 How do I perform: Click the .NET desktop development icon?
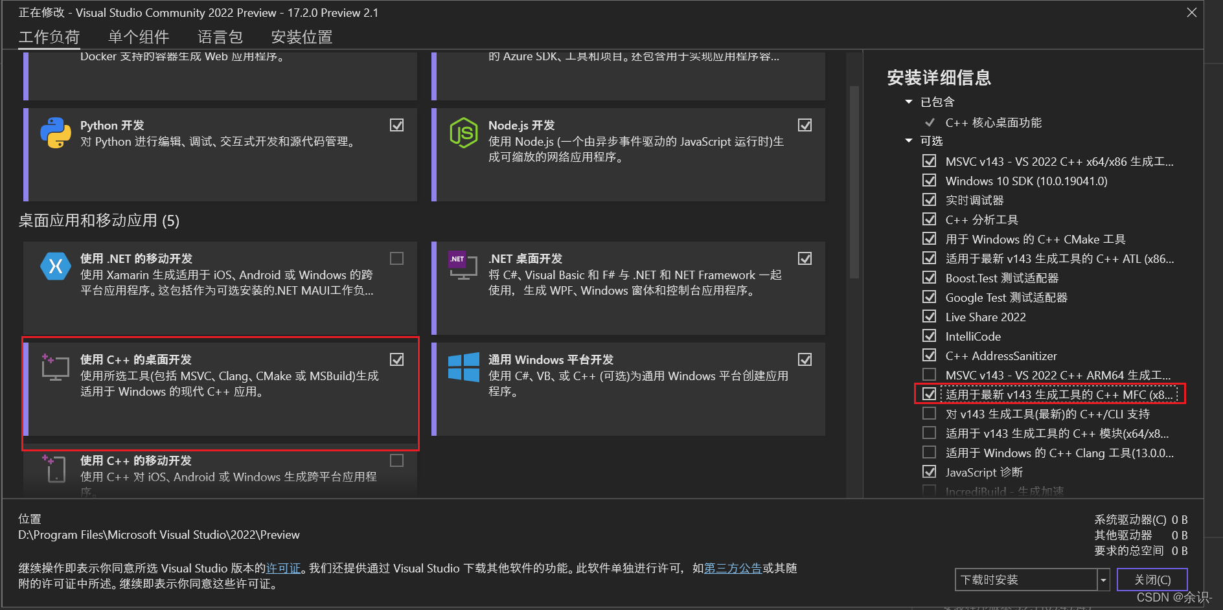tap(463, 265)
